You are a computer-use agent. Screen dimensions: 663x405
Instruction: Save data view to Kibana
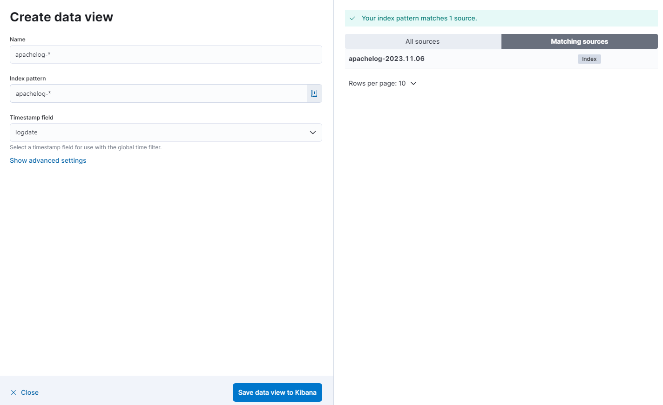click(x=277, y=392)
